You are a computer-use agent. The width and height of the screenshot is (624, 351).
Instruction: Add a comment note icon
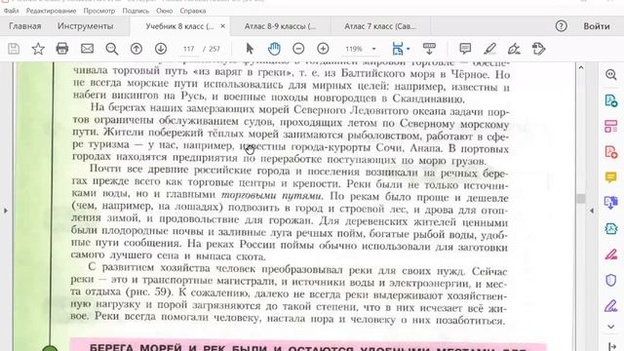(465, 49)
